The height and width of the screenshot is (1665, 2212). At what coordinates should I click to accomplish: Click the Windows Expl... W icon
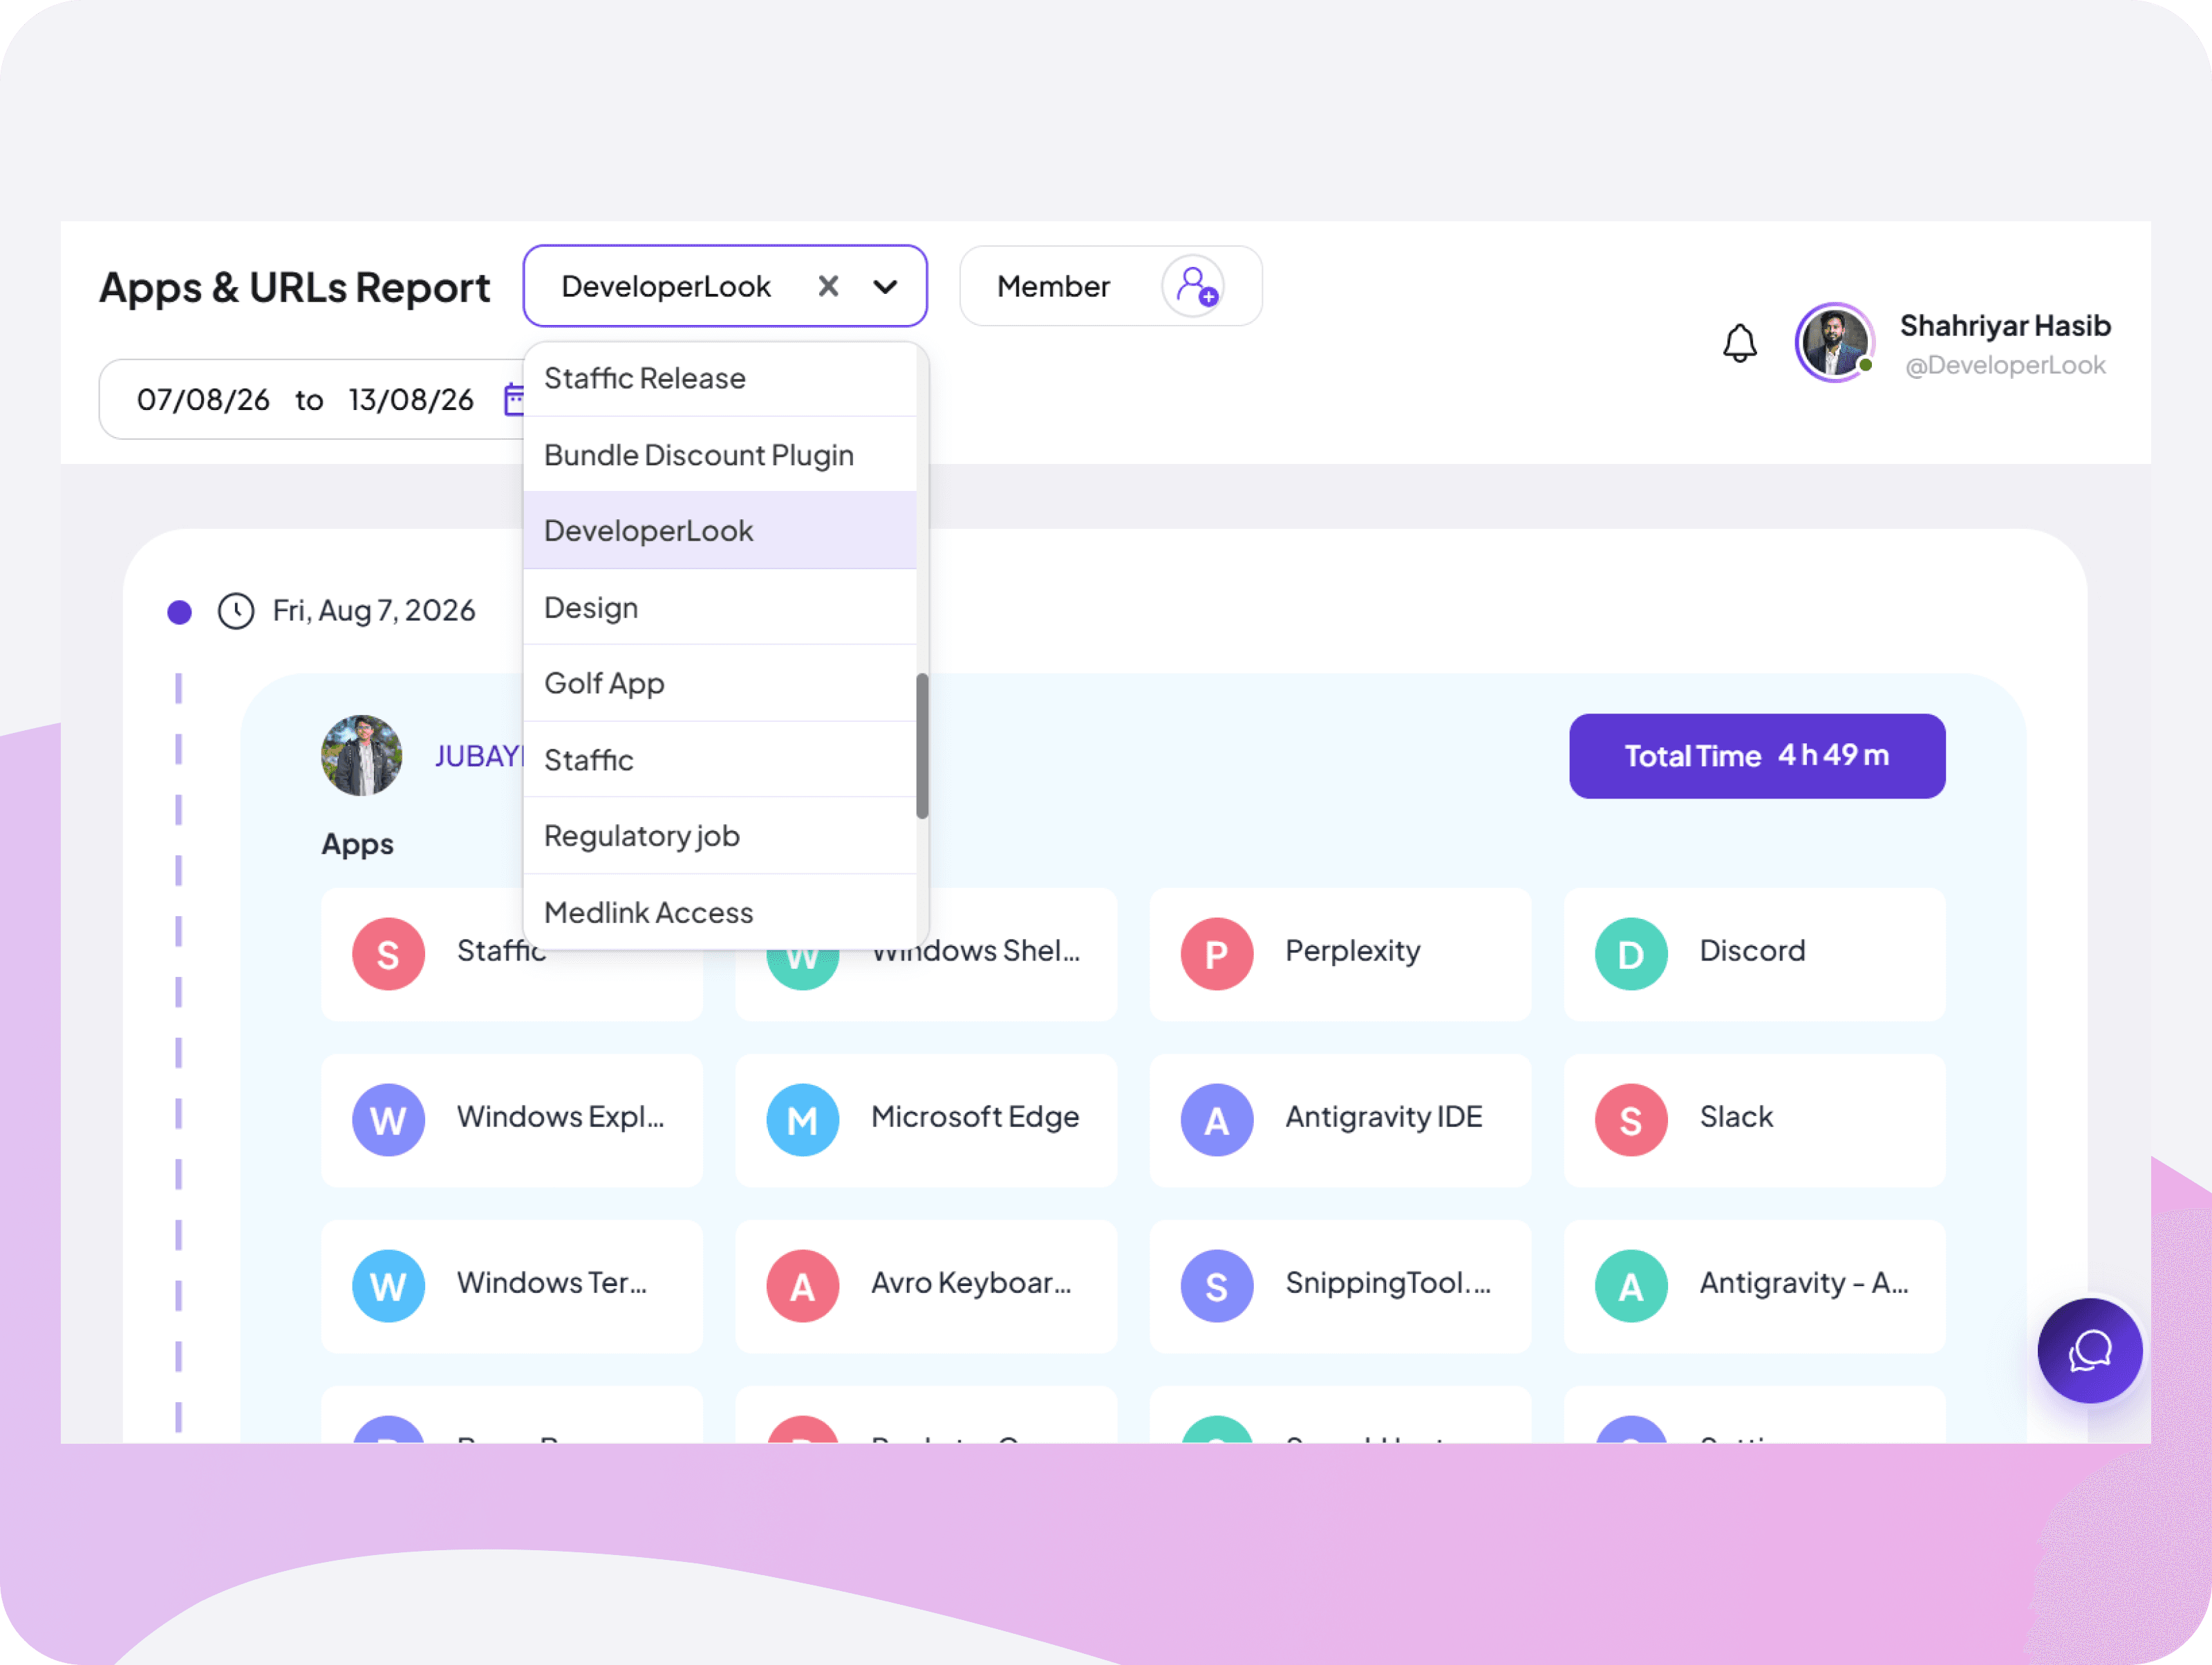tap(388, 1120)
